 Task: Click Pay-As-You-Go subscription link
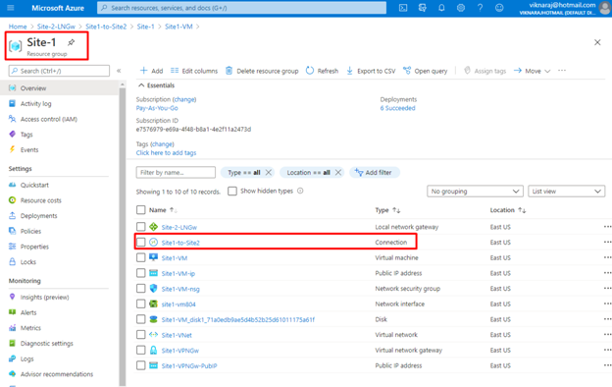(x=157, y=108)
